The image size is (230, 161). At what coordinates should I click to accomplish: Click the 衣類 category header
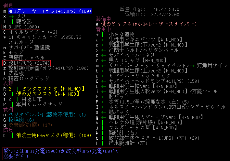click(8, 83)
